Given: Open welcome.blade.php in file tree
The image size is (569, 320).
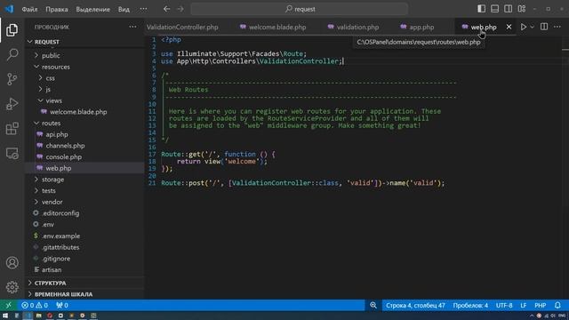Looking at the screenshot, I should [x=78, y=112].
